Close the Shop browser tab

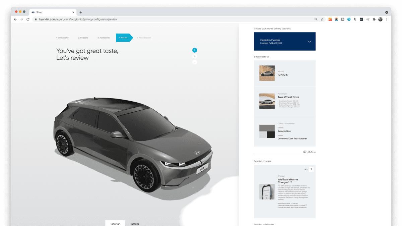click(x=73, y=12)
